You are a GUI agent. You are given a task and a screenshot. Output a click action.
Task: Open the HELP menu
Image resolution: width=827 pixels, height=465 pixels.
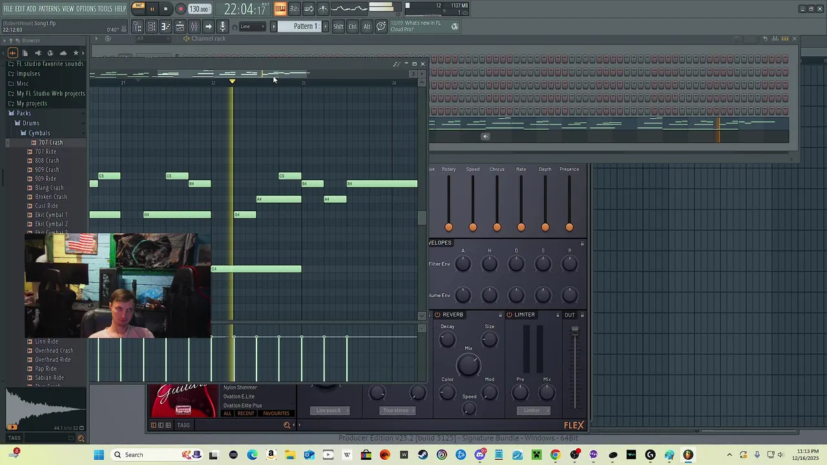pyautogui.click(x=121, y=8)
